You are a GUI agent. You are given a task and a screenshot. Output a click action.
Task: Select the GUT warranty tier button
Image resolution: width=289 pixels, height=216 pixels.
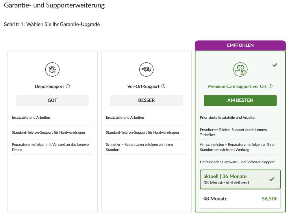click(x=52, y=100)
